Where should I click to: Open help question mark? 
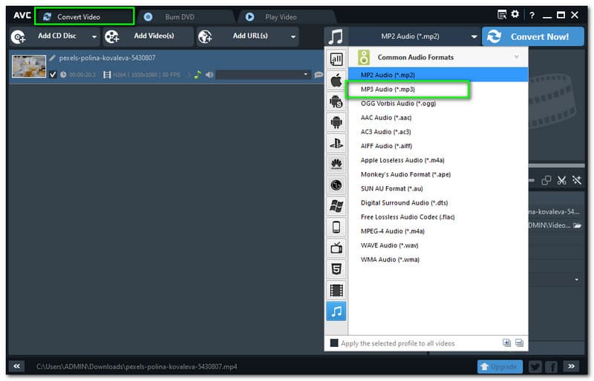(x=532, y=15)
